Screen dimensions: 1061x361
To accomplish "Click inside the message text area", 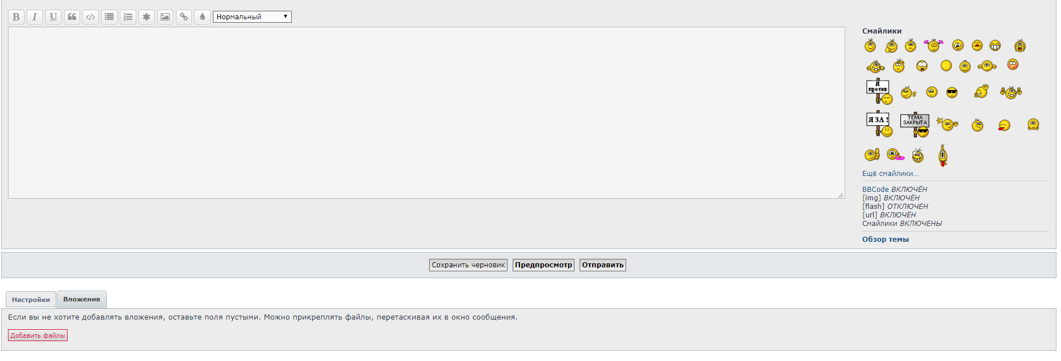I will pos(426,112).
